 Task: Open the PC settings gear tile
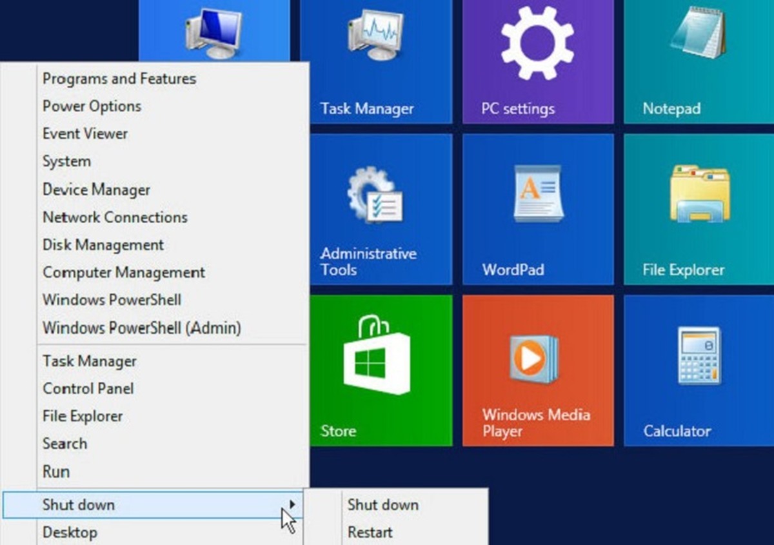coord(538,62)
